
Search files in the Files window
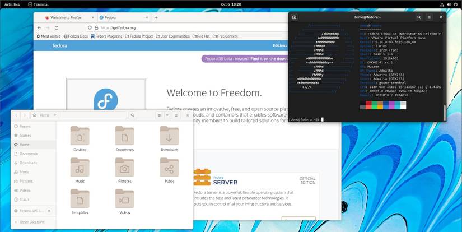(x=133, y=115)
